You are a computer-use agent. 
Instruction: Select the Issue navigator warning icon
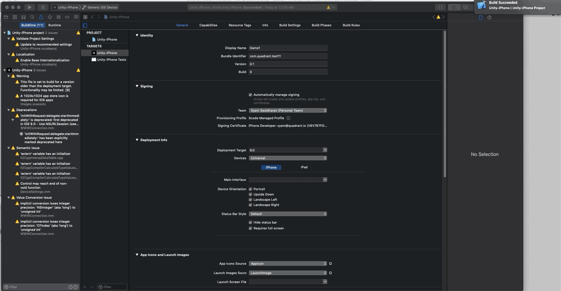[x=41, y=17]
